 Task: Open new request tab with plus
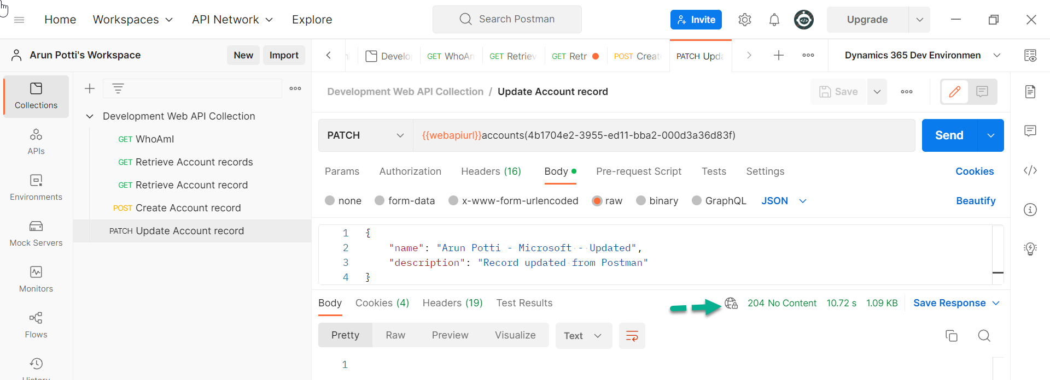[x=779, y=55]
